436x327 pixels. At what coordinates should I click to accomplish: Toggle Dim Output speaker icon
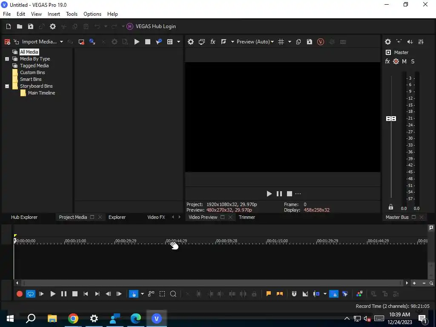click(410, 42)
